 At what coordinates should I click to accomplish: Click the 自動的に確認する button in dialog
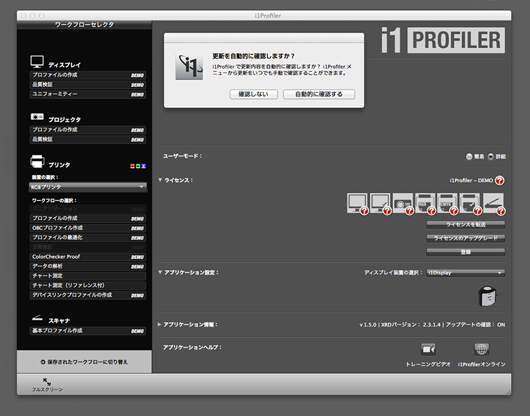(319, 94)
